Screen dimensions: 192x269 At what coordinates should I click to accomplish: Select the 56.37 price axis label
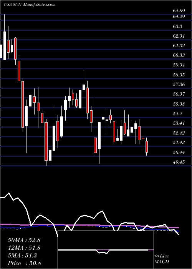tap(179, 94)
